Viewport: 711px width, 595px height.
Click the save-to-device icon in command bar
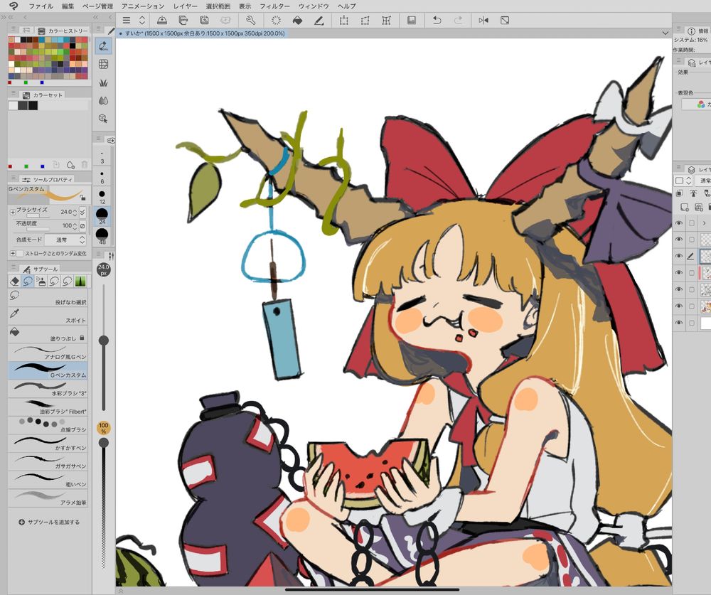point(205,21)
